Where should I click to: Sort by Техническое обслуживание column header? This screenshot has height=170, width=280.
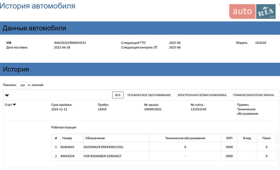click(x=185, y=138)
